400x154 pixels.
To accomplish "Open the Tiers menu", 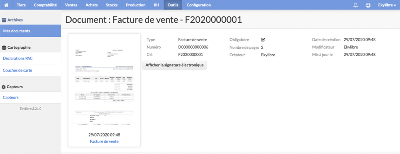I will [x=21, y=5].
